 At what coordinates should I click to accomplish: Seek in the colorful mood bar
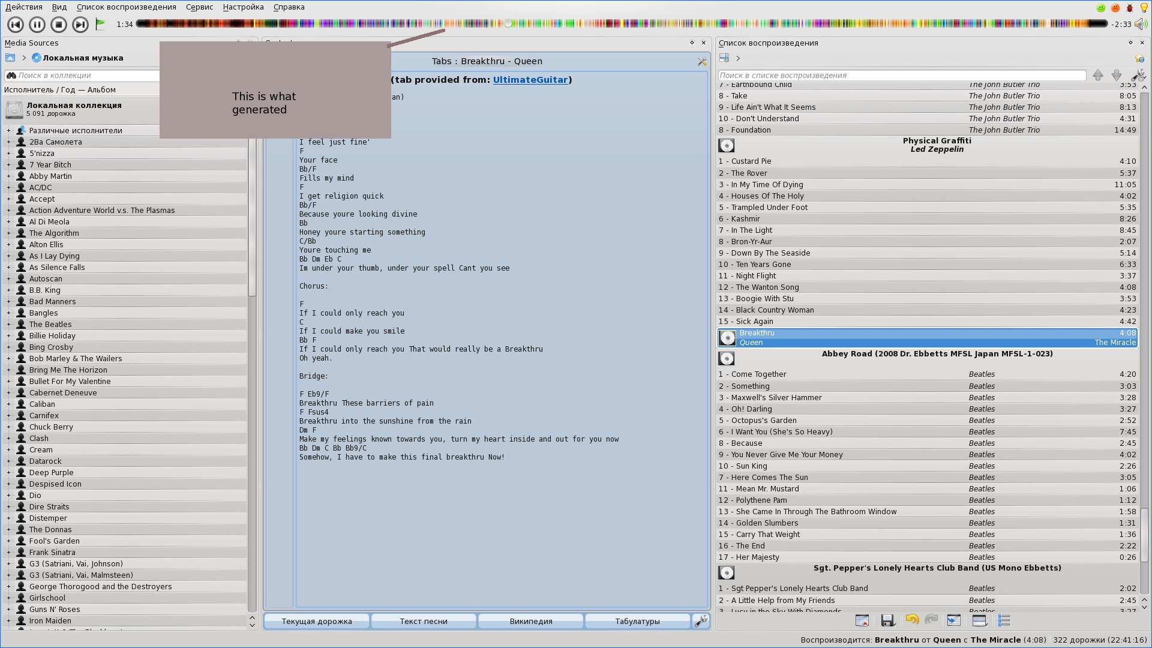pyautogui.click(x=621, y=23)
